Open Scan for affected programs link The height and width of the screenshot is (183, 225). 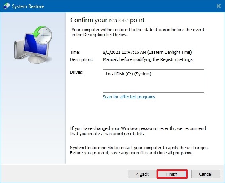click(x=129, y=97)
